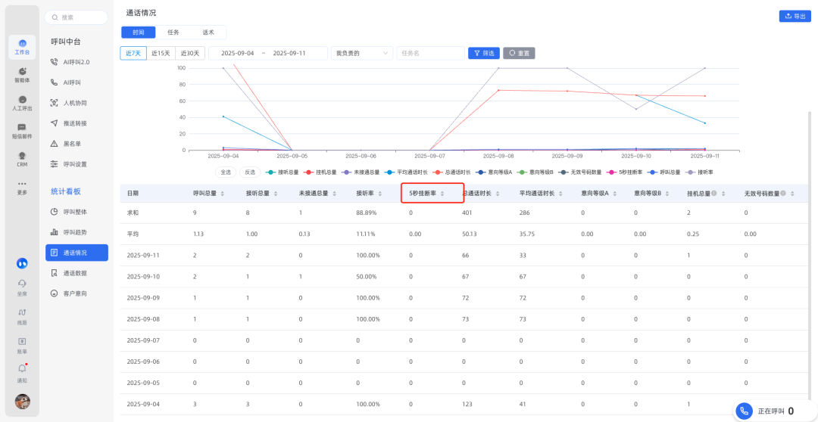Open the CRM module icon
This screenshot has width=818, height=422.
22,159
